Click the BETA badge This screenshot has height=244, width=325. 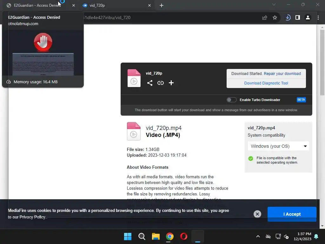pyautogui.click(x=301, y=100)
